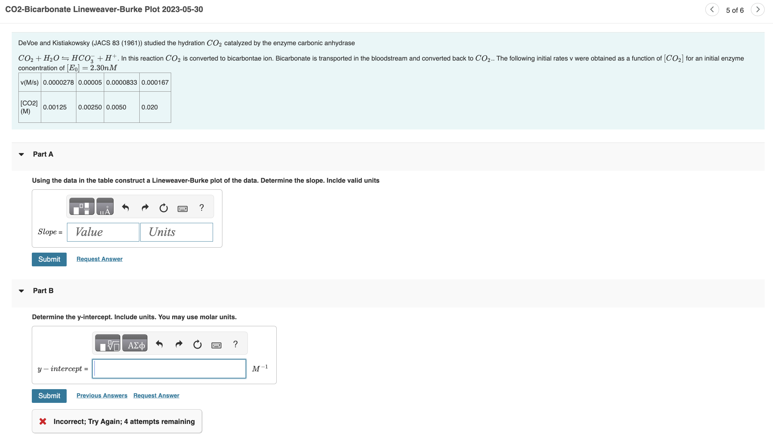Open help question mark in Part A

(x=202, y=208)
